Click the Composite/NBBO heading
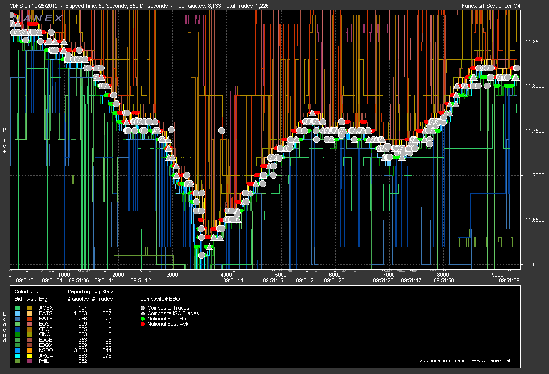The width and height of the screenshot is (549, 374). [x=160, y=299]
